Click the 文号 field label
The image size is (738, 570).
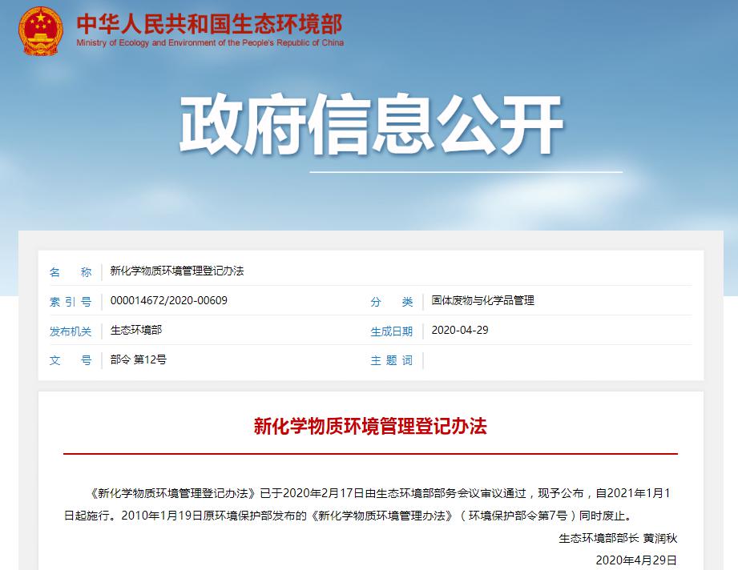(x=71, y=361)
